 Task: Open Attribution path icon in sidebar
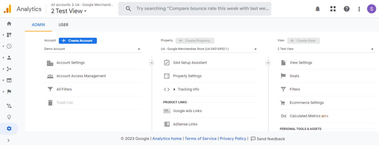tap(9, 106)
